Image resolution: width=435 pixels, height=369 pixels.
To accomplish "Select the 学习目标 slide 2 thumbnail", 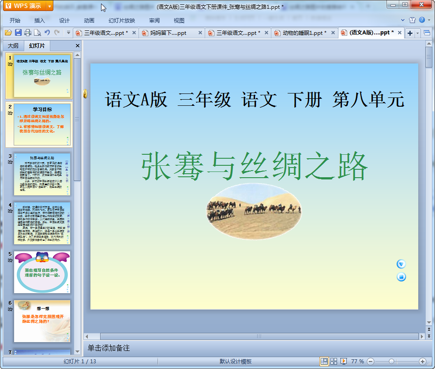I will tap(42, 125).
